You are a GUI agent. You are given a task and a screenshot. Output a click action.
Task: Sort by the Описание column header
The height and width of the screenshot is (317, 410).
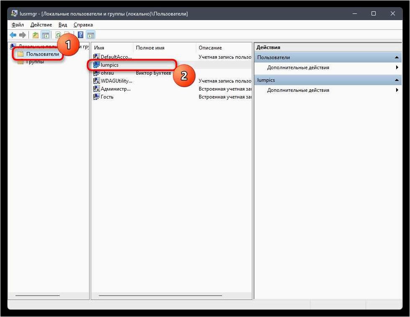tap(223, 48)
